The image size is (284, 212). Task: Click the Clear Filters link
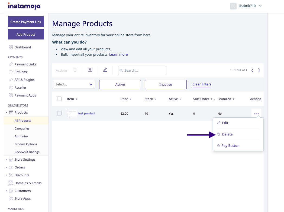(x=202, y=84)
